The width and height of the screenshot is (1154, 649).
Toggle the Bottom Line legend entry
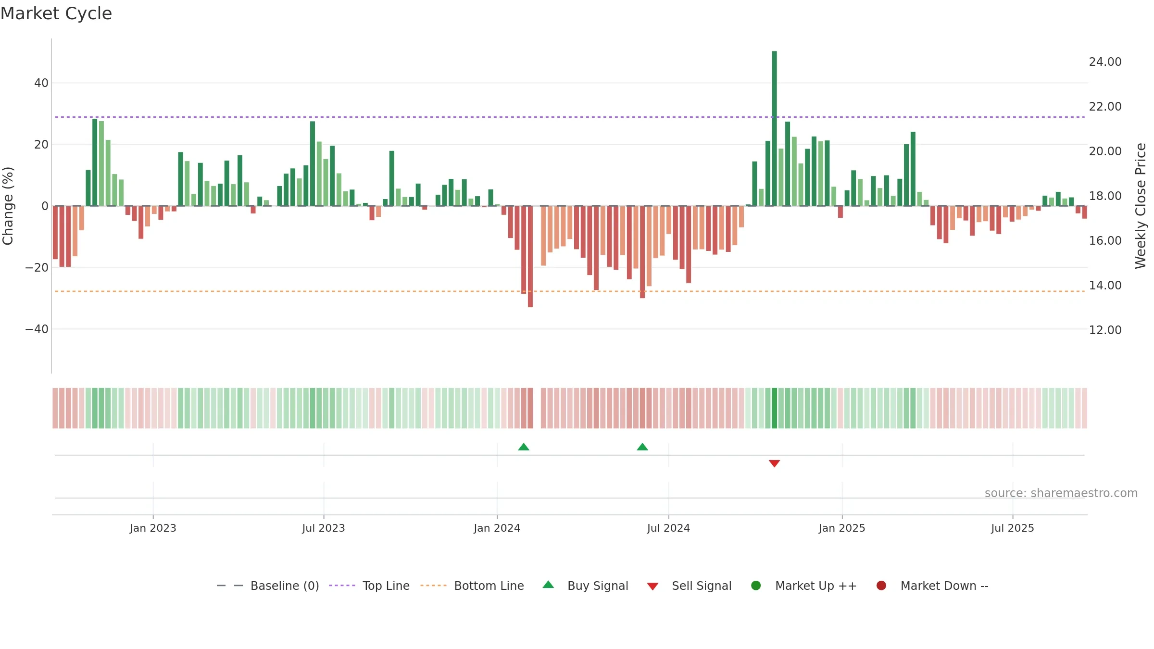coord(472,586)
